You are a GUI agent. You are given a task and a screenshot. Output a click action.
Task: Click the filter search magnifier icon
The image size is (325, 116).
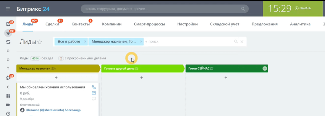coord(236,42)
